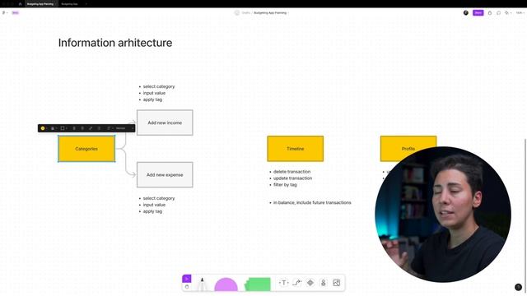Add a link via shape toolbar
Image resolution: width=527 pixels, height=296 pixels.
pos(91,128)
